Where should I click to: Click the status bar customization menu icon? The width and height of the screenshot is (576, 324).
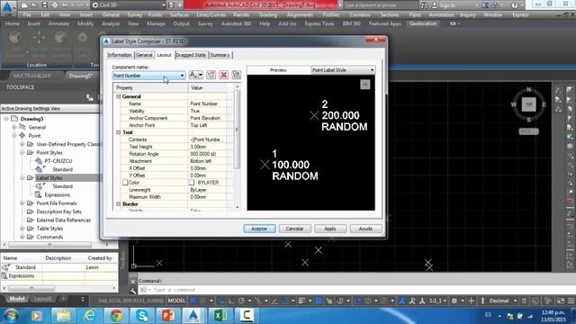[x=571, y=301]
